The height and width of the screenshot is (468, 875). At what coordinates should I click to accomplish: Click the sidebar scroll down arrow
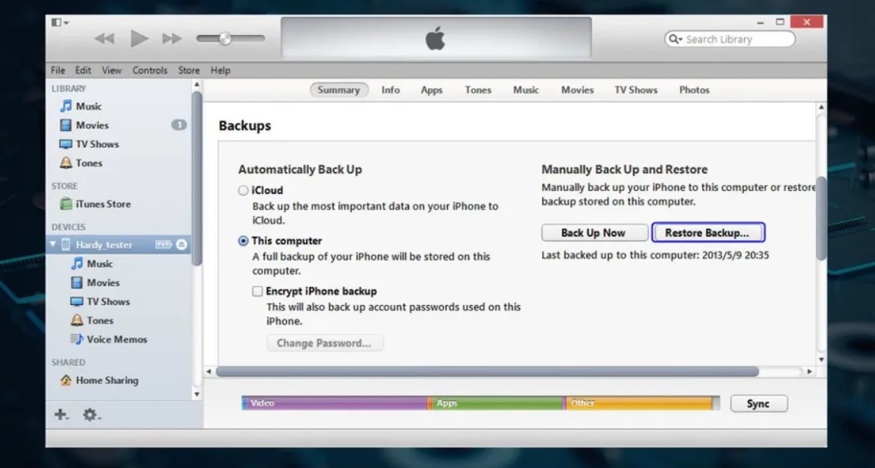click(196, 395)
